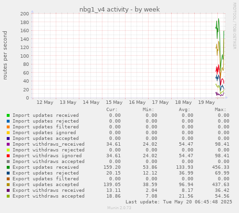Click the 'Min:' column header
Screen dimensions: 239x213
148,110
